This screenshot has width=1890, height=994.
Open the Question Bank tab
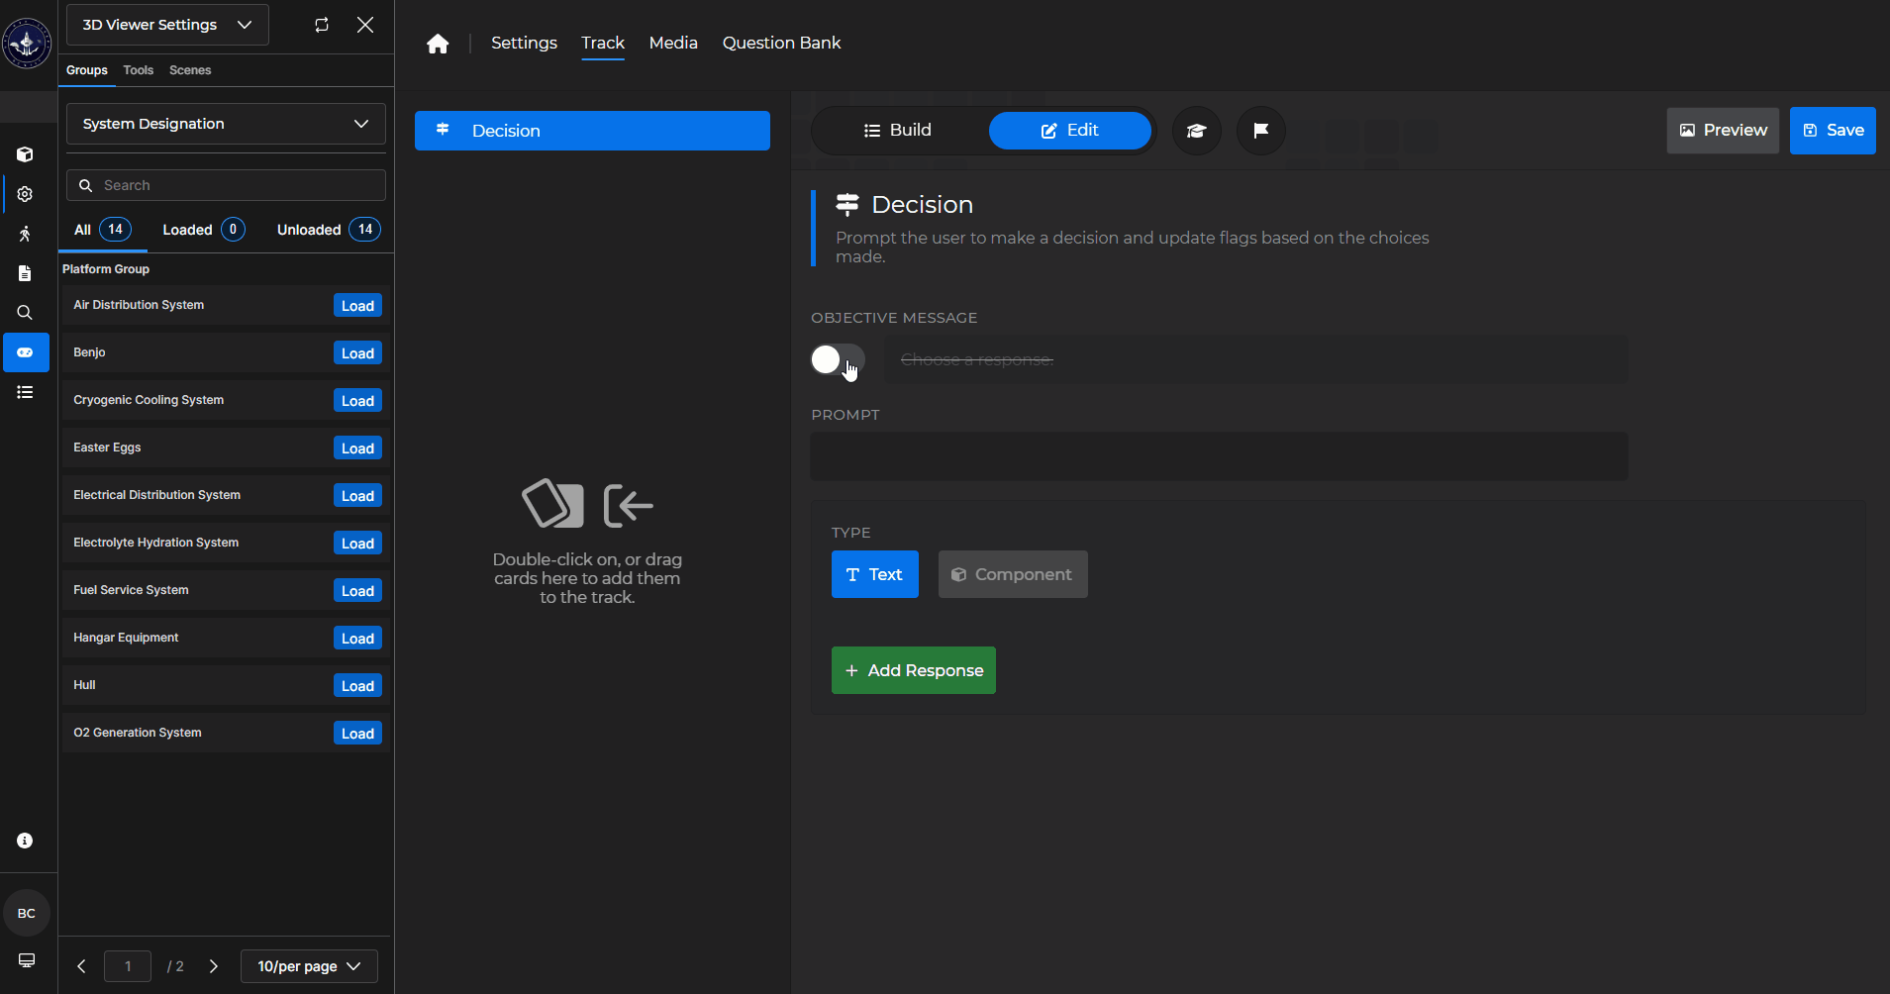(x=781, y=43)
